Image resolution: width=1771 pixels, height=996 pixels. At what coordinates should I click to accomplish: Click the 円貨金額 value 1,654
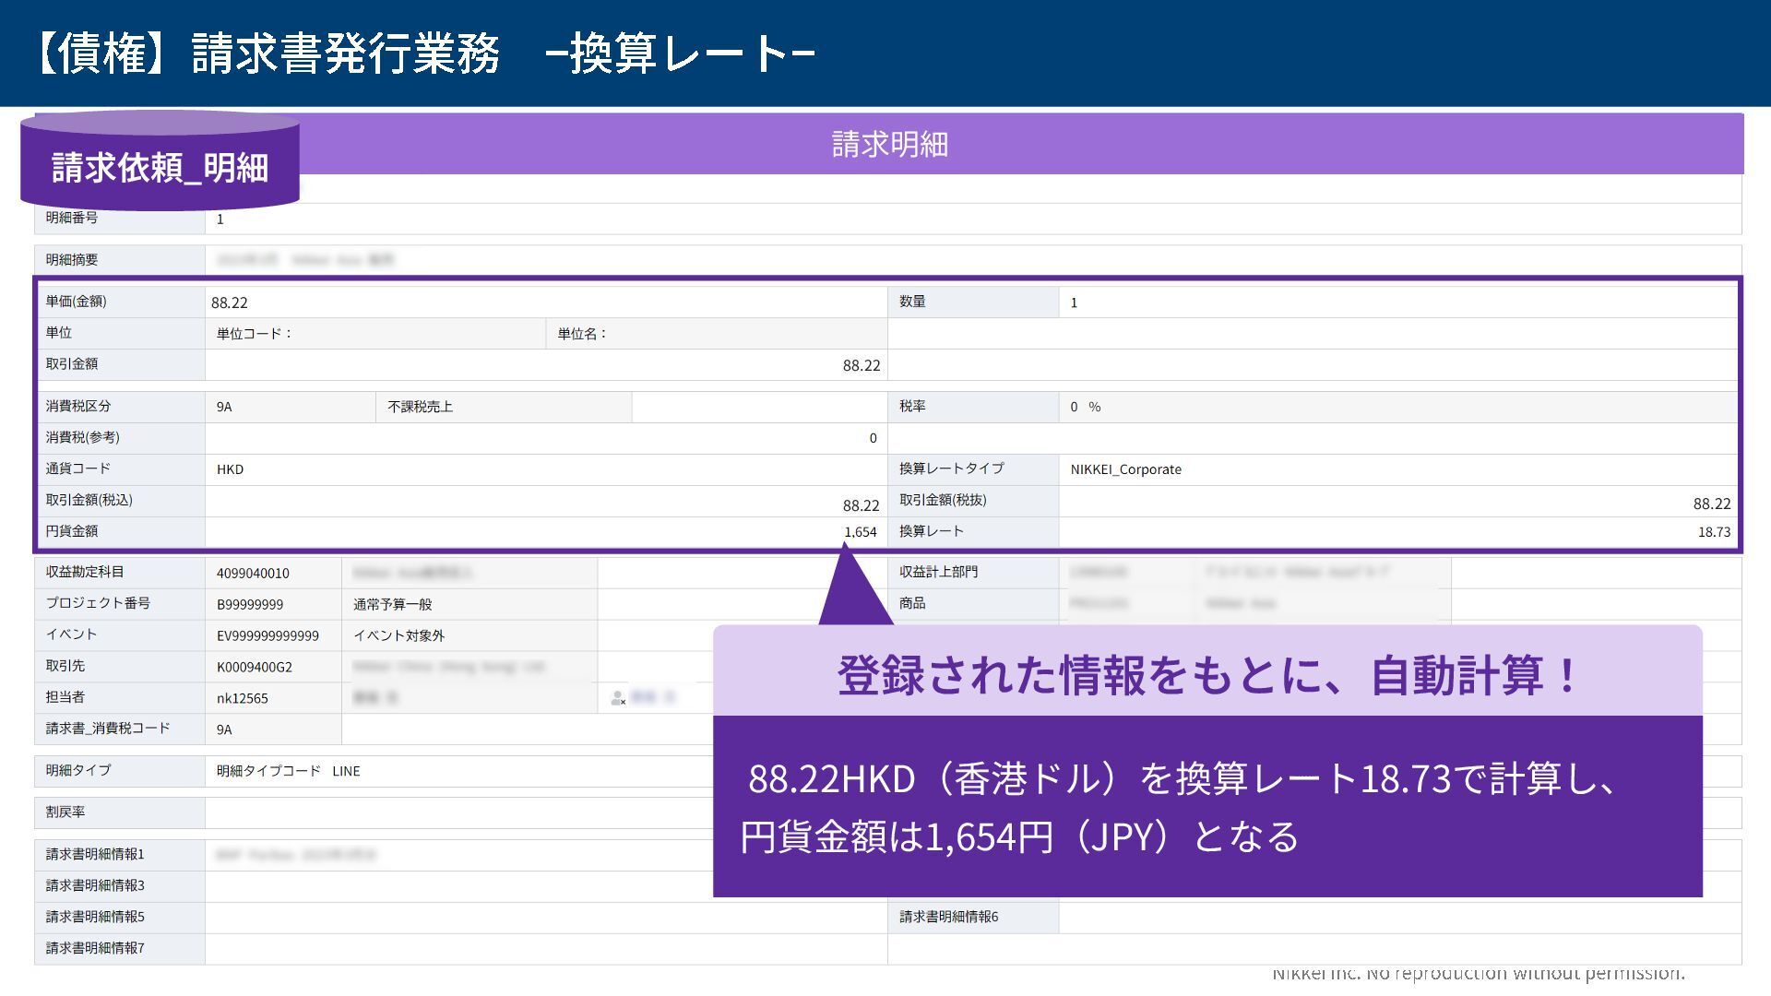tap(860, 532)
